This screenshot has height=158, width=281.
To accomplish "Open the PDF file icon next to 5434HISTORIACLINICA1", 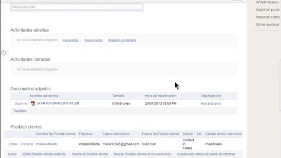I will click(33, 104).
